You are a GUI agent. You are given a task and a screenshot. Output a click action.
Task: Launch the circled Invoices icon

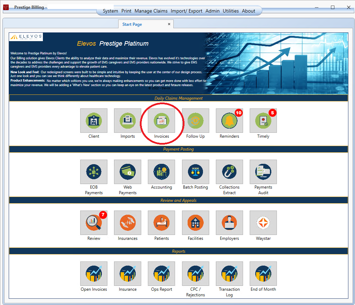[161, 121]
